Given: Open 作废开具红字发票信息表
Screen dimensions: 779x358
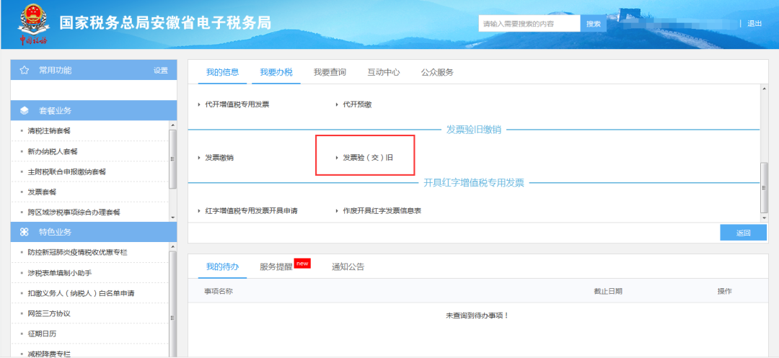Looking at the screenshot, I should point(382,211).
